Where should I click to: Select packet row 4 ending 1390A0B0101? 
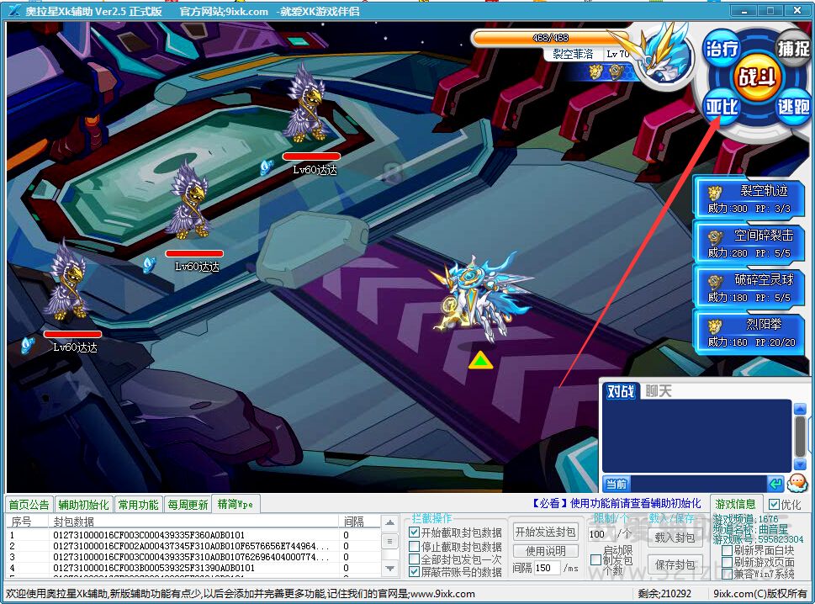click(193, 568)
